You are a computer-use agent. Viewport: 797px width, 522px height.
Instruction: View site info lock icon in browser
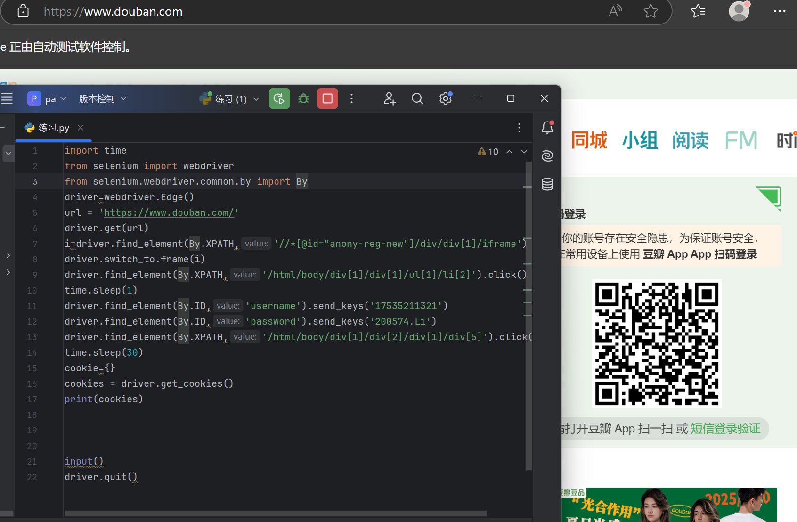[23, 11]
